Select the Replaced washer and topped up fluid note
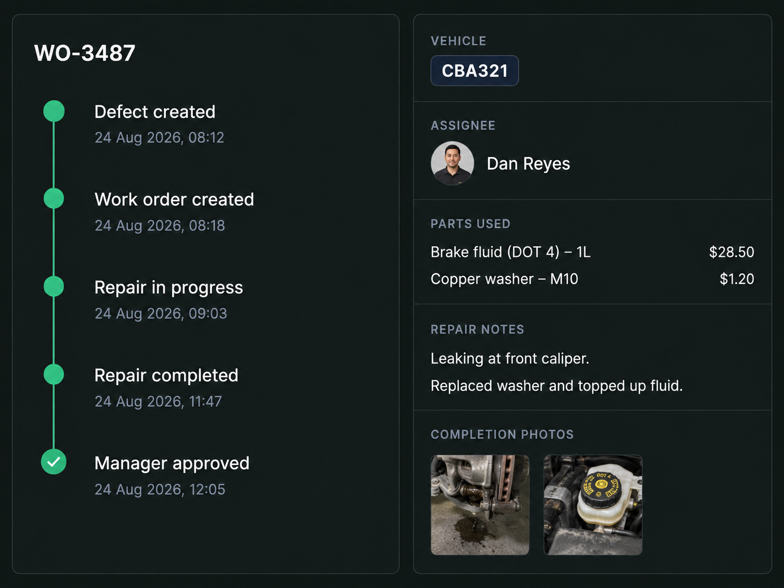Viewport: 784px width, 588px height. (556, 386)
